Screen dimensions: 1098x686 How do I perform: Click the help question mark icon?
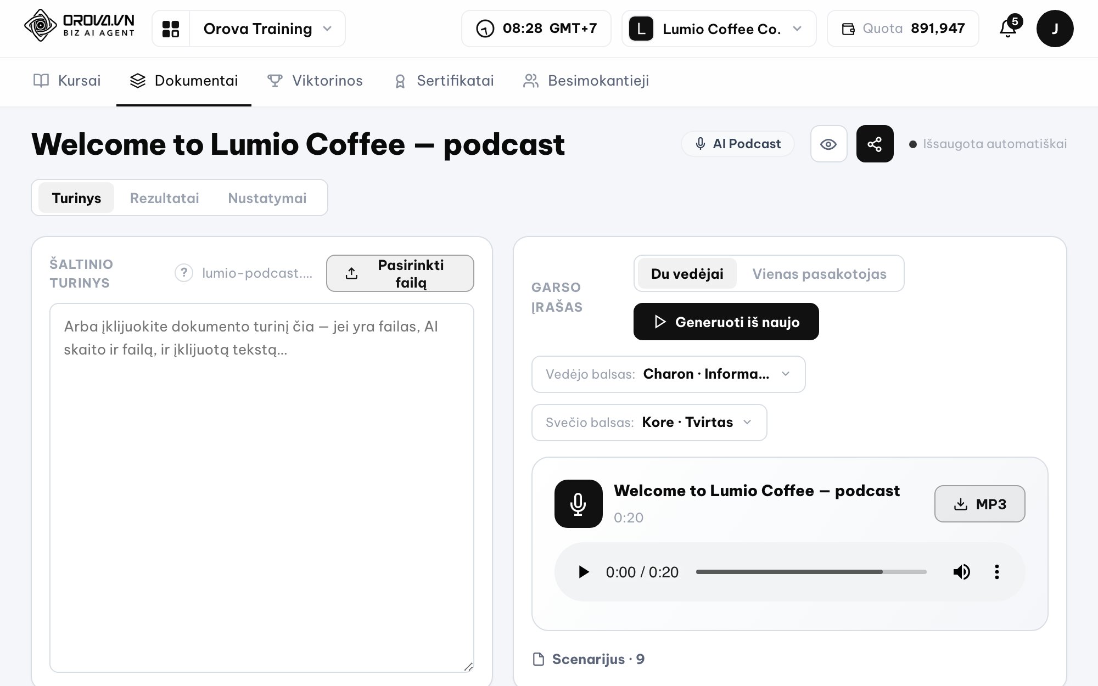(x=184, y=273)
